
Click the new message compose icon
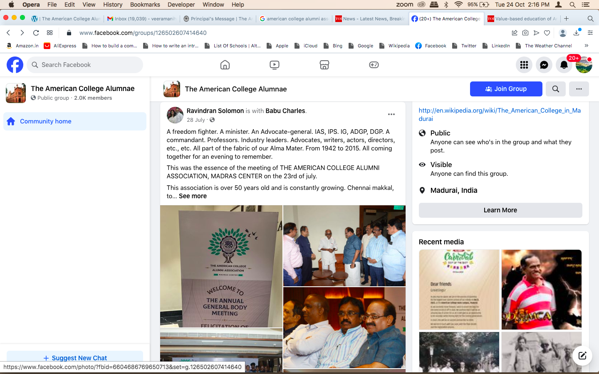coord(582,355)
